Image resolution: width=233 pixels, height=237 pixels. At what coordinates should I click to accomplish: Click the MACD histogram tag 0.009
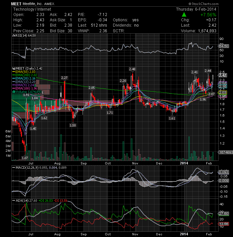224,181
